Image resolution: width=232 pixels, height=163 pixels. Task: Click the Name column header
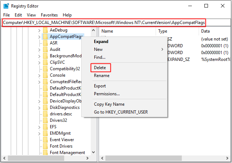coord(108,31)
